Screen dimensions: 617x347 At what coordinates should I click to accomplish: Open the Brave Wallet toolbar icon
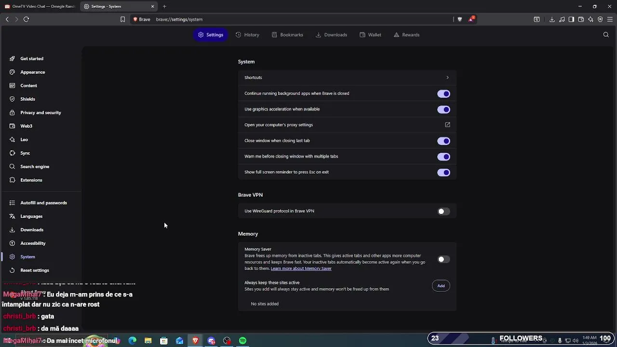(x=581, y=19)
